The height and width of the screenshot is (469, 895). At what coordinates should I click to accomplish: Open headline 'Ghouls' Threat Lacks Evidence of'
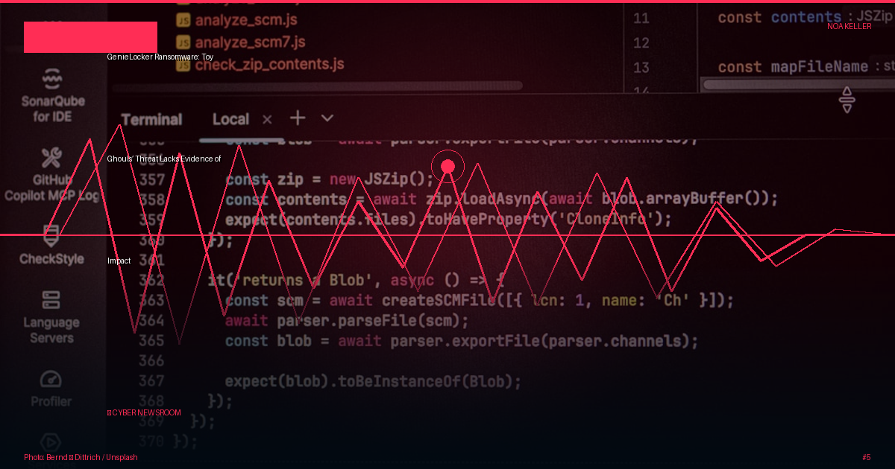tap(164, 159)
